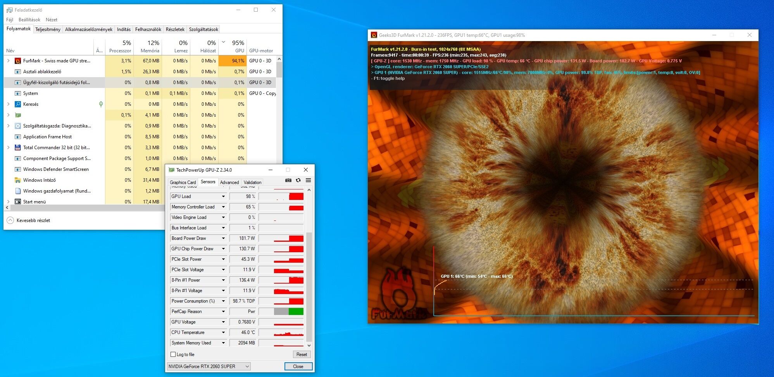Click the FurMark flame icon in process list

(x=17, y=61)
